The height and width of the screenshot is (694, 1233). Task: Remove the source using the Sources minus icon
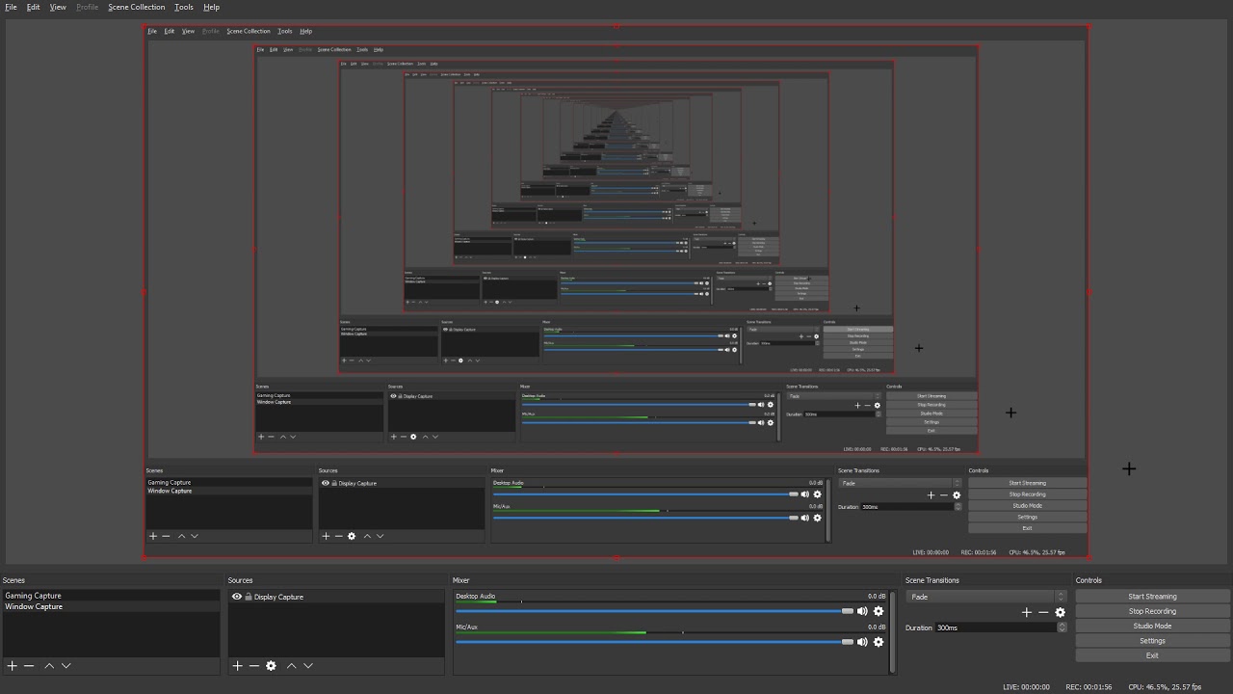click(x=254, y=666)
